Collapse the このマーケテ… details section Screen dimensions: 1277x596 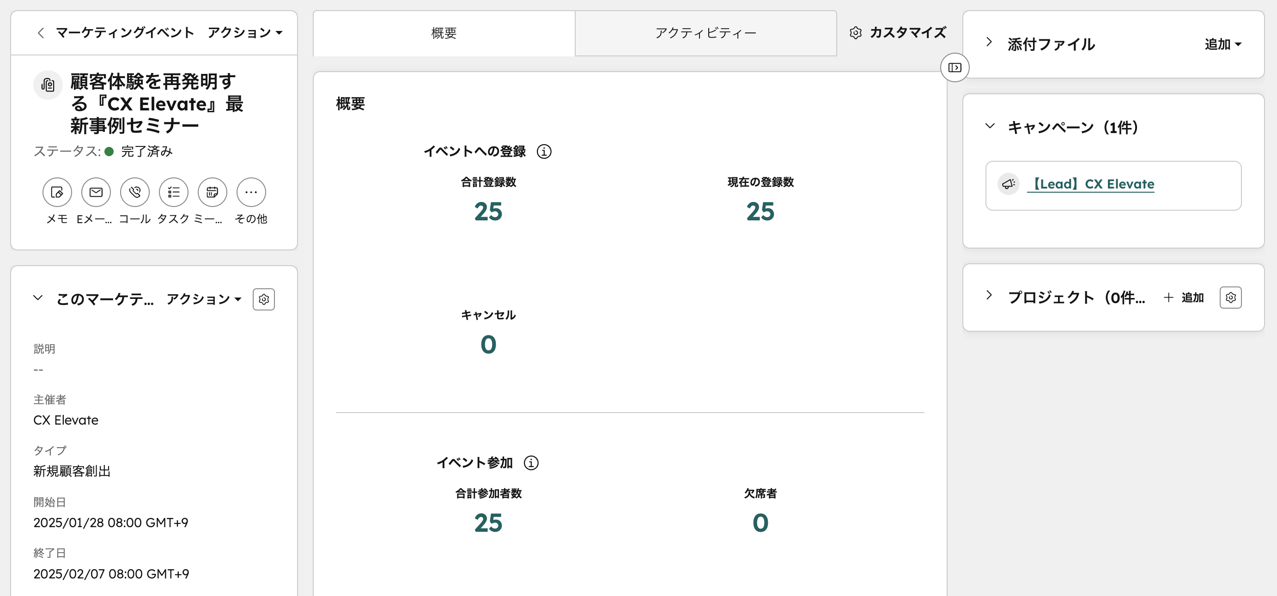click(38, 298)
